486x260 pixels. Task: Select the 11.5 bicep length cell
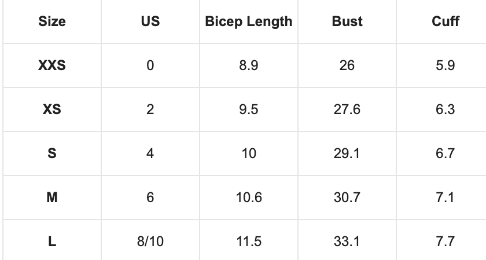coord(249,241)
